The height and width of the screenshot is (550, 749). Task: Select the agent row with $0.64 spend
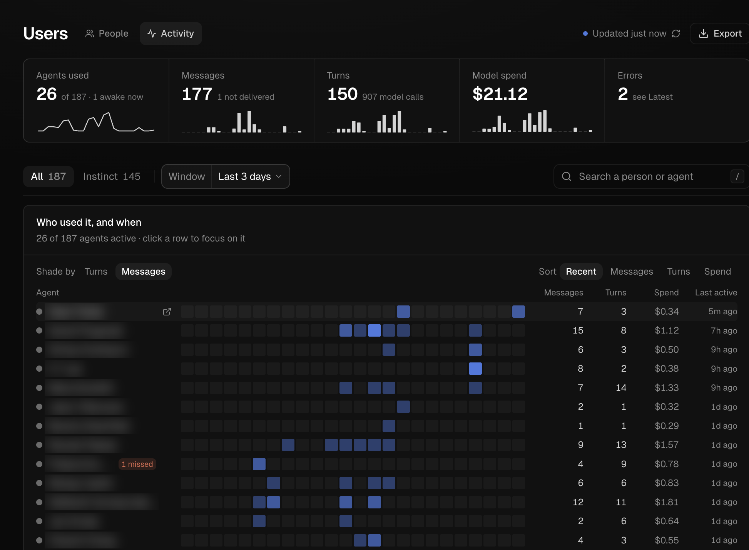point(387,521)
